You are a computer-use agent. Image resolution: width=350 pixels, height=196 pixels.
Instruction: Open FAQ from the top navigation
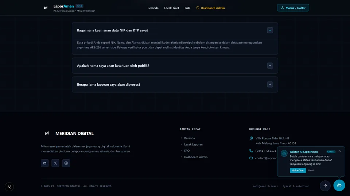[187, 8]
